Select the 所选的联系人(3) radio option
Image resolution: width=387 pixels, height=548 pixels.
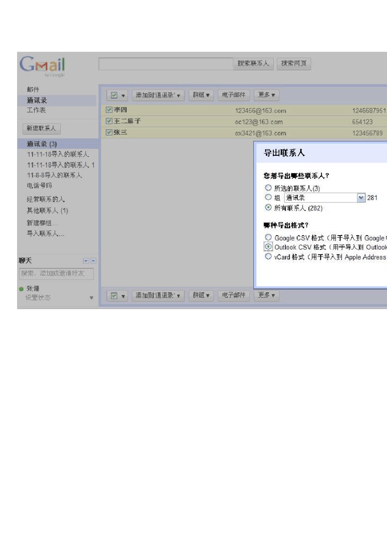tap(268, 188)
